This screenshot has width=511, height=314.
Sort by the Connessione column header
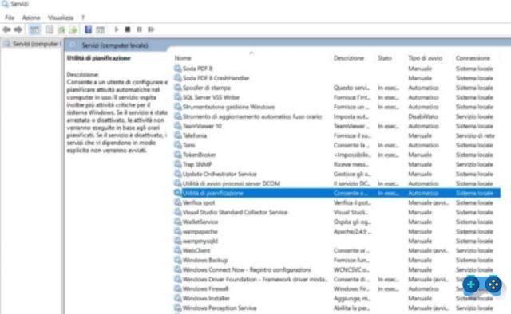click(473, 58)
